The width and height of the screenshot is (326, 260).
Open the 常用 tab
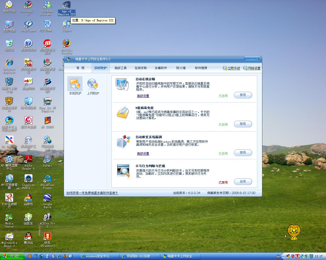point(80,68)
